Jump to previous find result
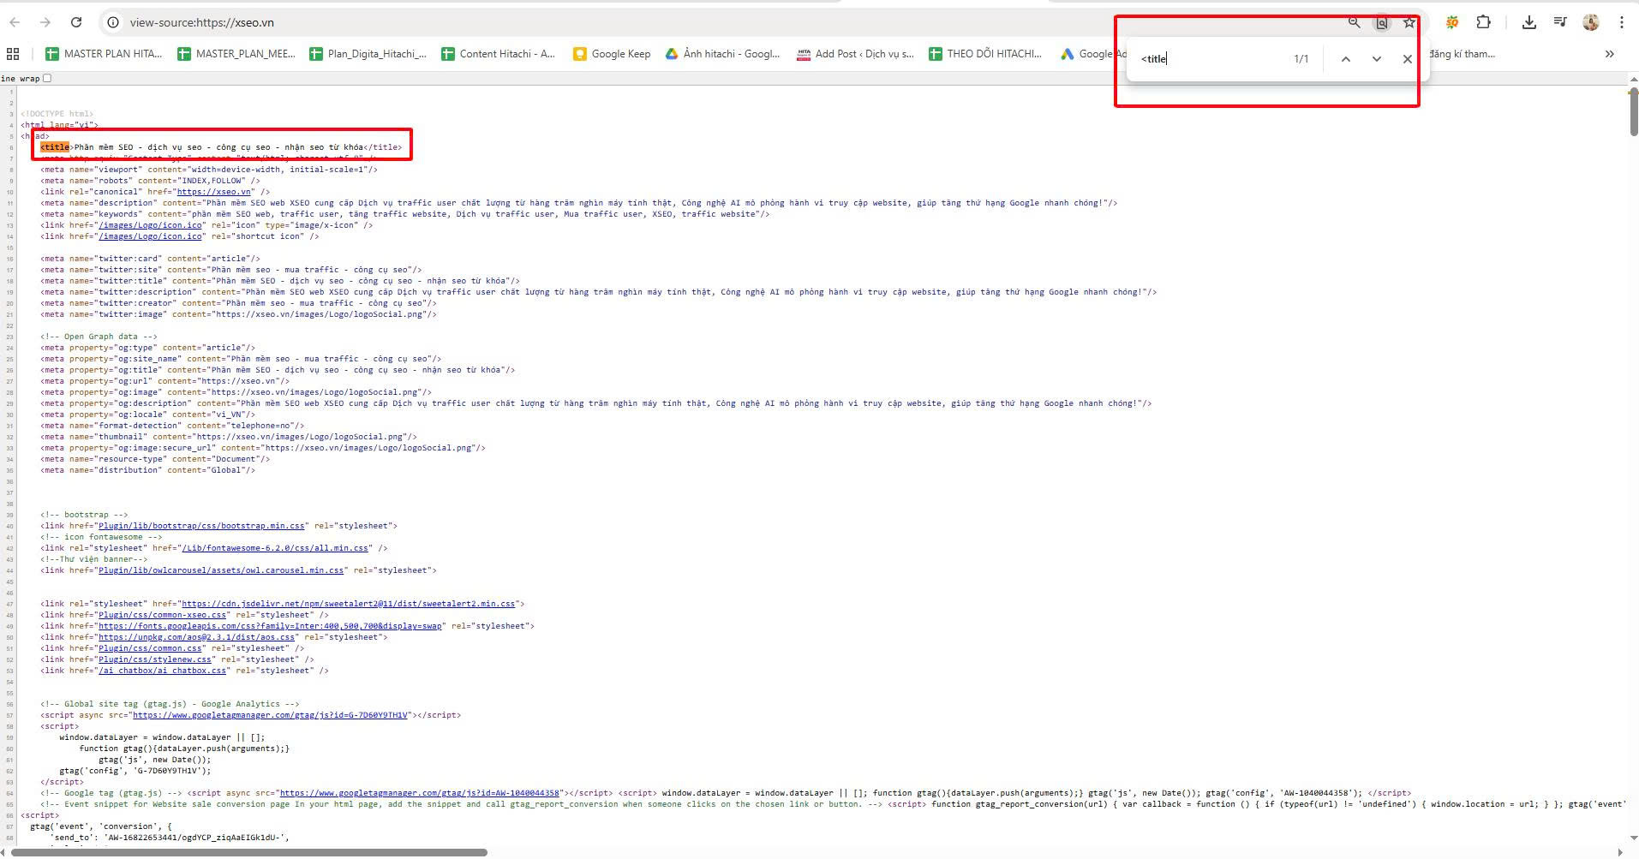Image resolution: width=1639 pixels, height=859 pixels. tap(1345, 59)
